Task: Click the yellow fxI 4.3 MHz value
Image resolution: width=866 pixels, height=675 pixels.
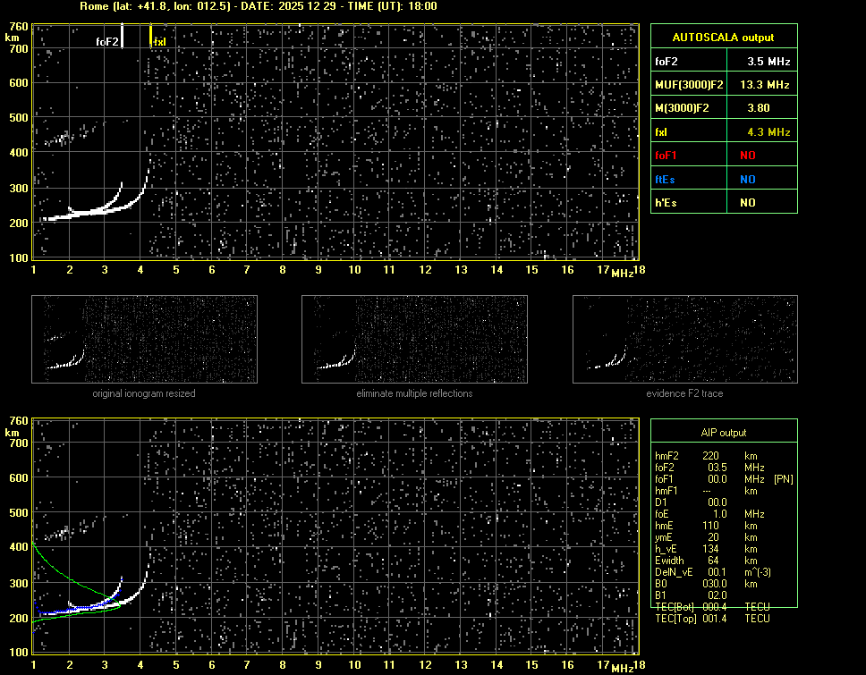Action: click(x=768, y=131)
